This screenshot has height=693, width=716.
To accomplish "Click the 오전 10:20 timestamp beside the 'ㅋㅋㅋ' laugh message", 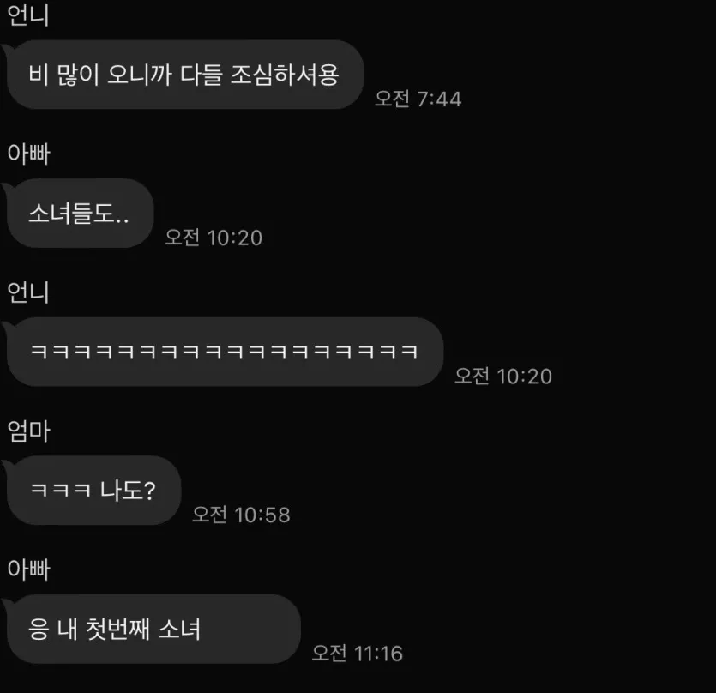I will tap(503, 377).
